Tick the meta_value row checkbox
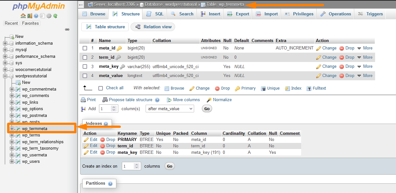This screenshot has height=193, width=396. click(x=85, y=76)
